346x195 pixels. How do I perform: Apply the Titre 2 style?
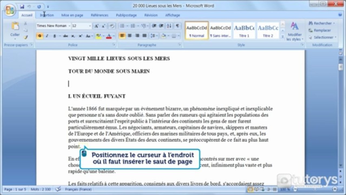(x=268, y=31)
